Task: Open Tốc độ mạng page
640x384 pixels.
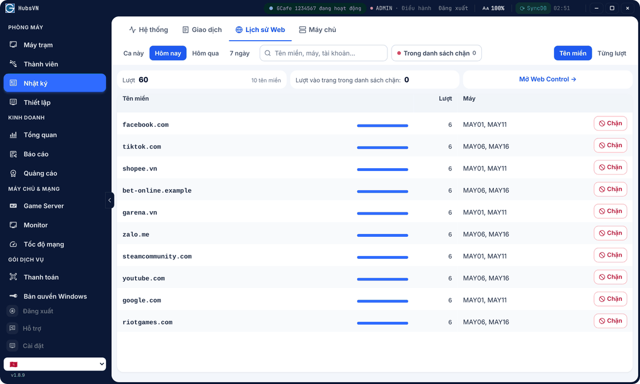Action: tap(55, 244)
